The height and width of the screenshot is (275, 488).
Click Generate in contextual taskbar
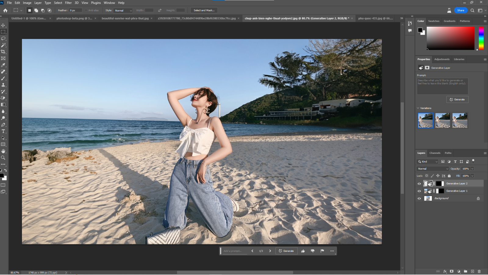286,251
